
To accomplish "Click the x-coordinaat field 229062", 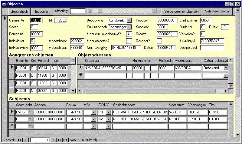I will click(x=77, y=41).
